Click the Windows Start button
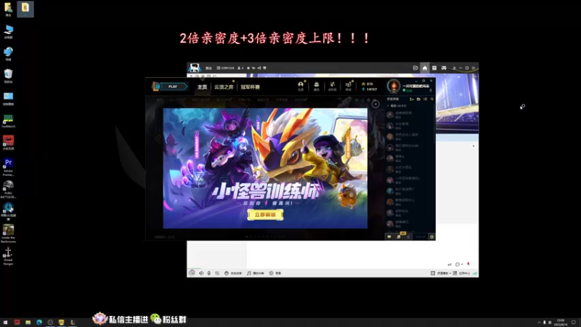Viewport: 581px width, 327px height. (x=5, y=322)
